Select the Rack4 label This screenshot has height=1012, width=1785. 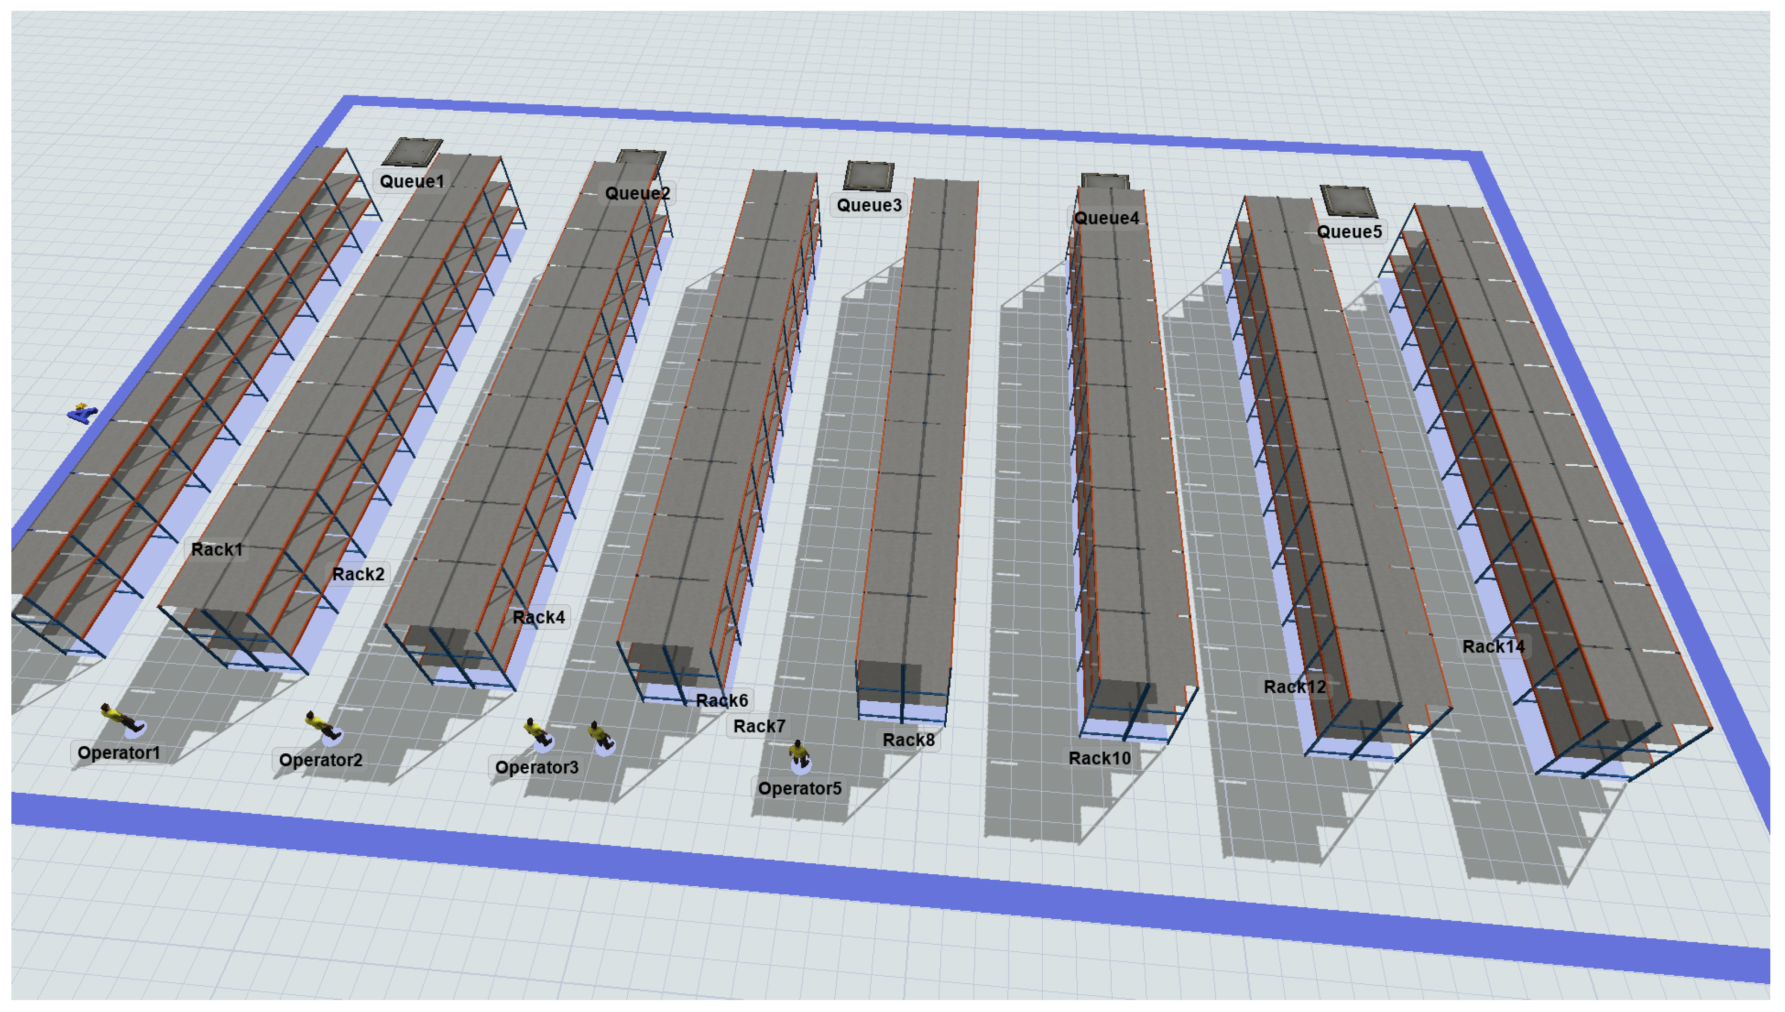(x=539, y=617)
